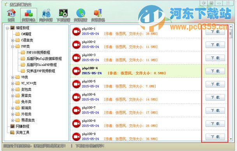237x151 pixels.
Task: Click the video camera icon for php100-3
Action: point(76,58)
